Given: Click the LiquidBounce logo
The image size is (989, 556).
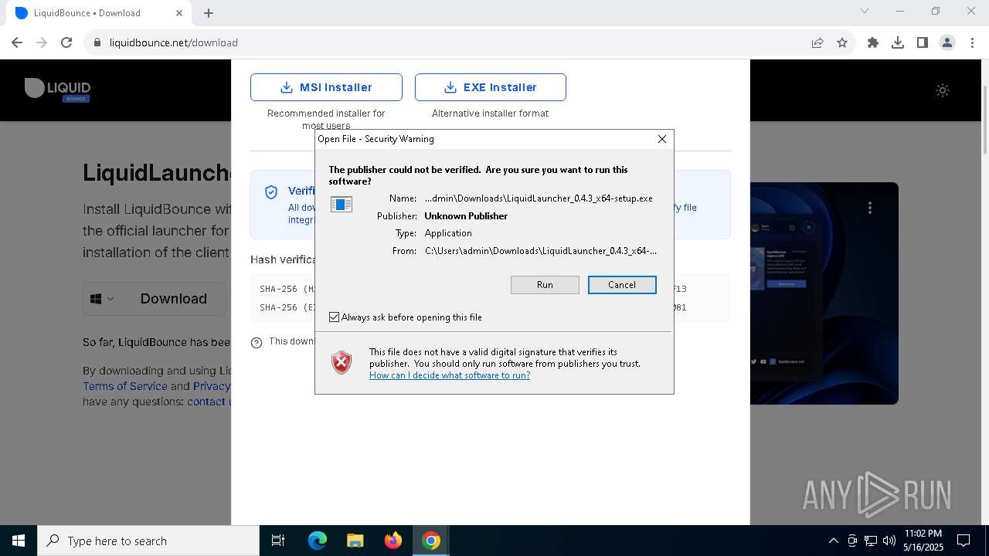Looking at the screenshot, I should [x=58, y=90].
